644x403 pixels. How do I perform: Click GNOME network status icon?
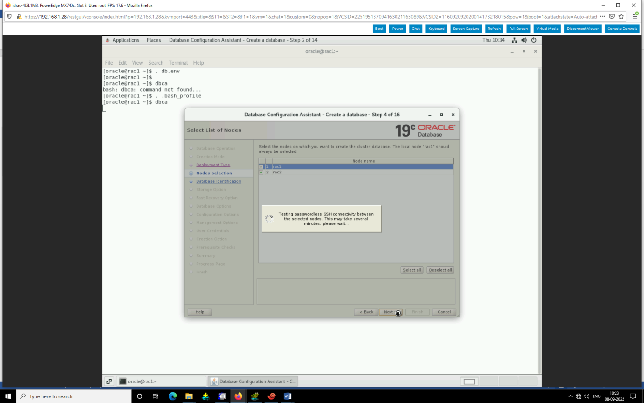click(x=514, y=40)
